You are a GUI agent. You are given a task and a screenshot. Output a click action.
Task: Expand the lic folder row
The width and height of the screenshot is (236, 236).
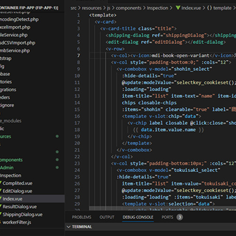32,128
